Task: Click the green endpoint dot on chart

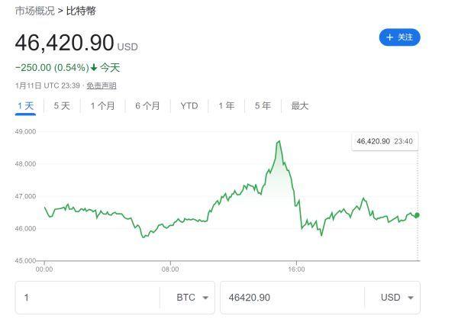Action: pyautogui.click(x=417, y=215)
